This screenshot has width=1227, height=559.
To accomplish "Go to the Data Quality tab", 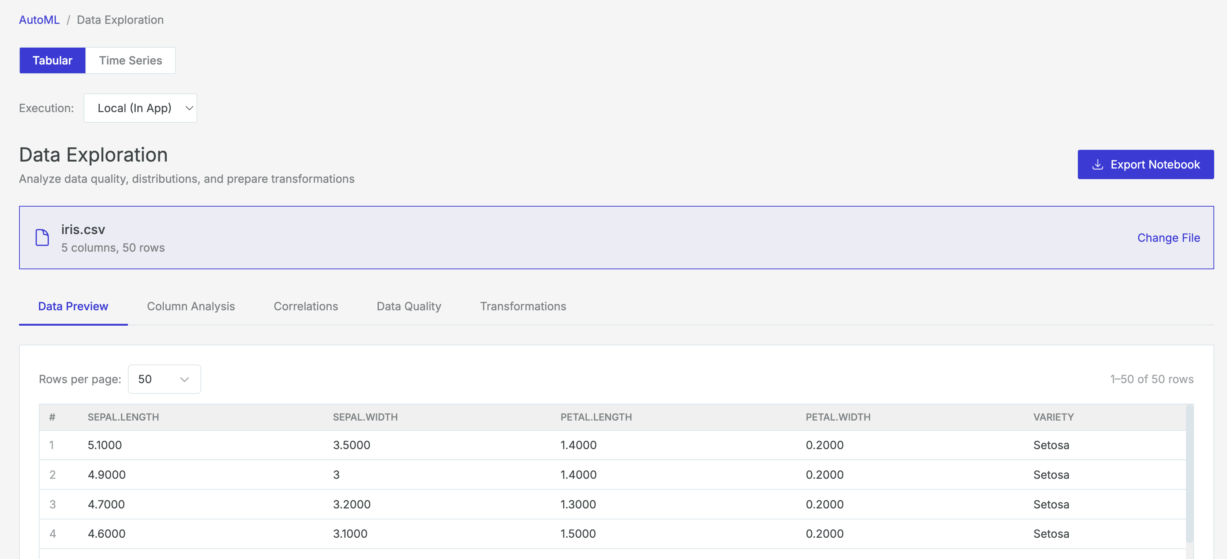I will (409, 306).
